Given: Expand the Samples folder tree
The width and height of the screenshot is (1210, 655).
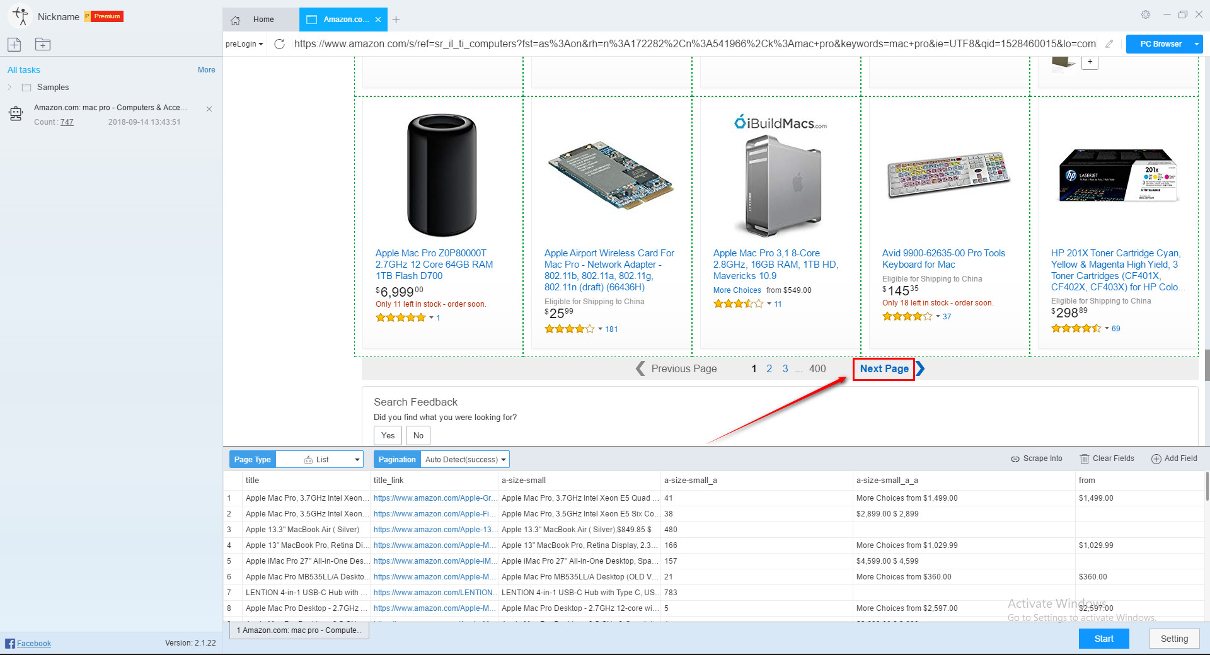Looking at the screenshot, I should [9, 88].
